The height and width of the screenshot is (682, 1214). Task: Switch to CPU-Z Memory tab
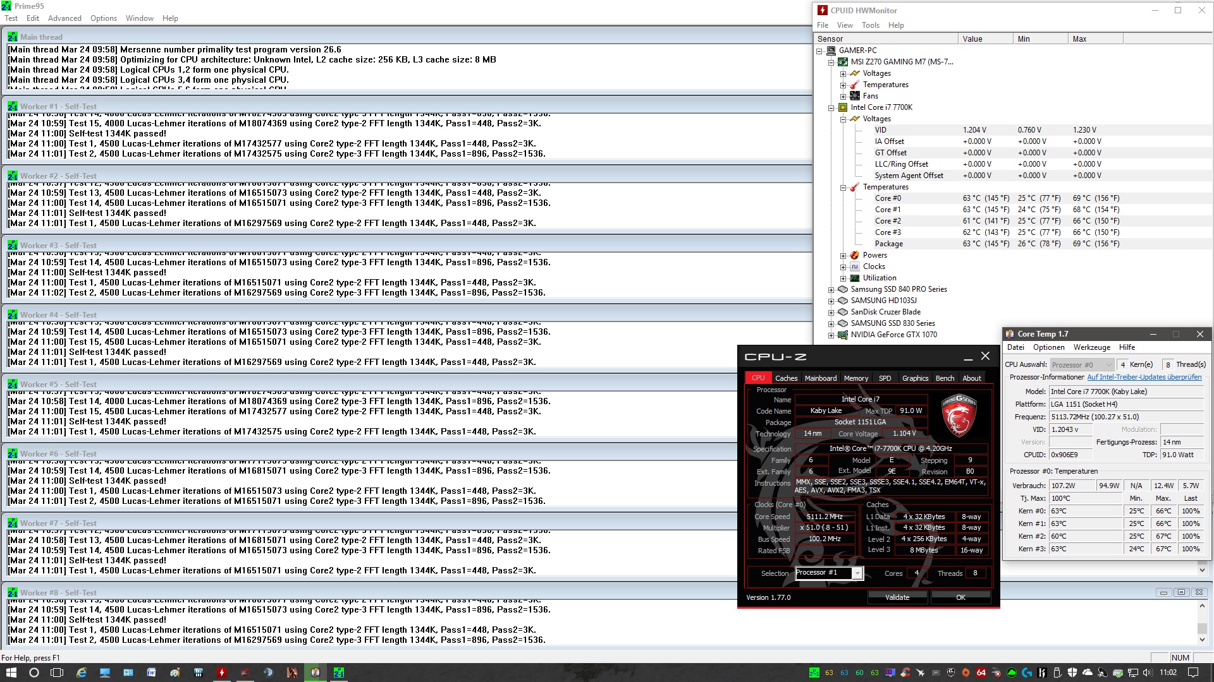click(x=855, y=378)
